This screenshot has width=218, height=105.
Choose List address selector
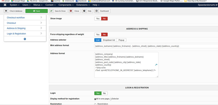(98, 40)
